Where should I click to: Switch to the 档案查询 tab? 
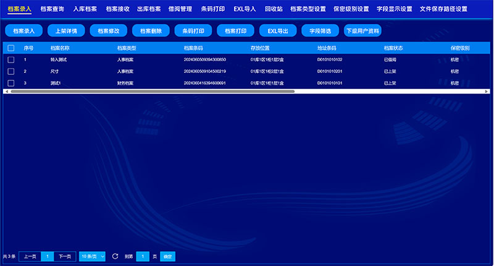pyautogui.click(x=52, y=9)
